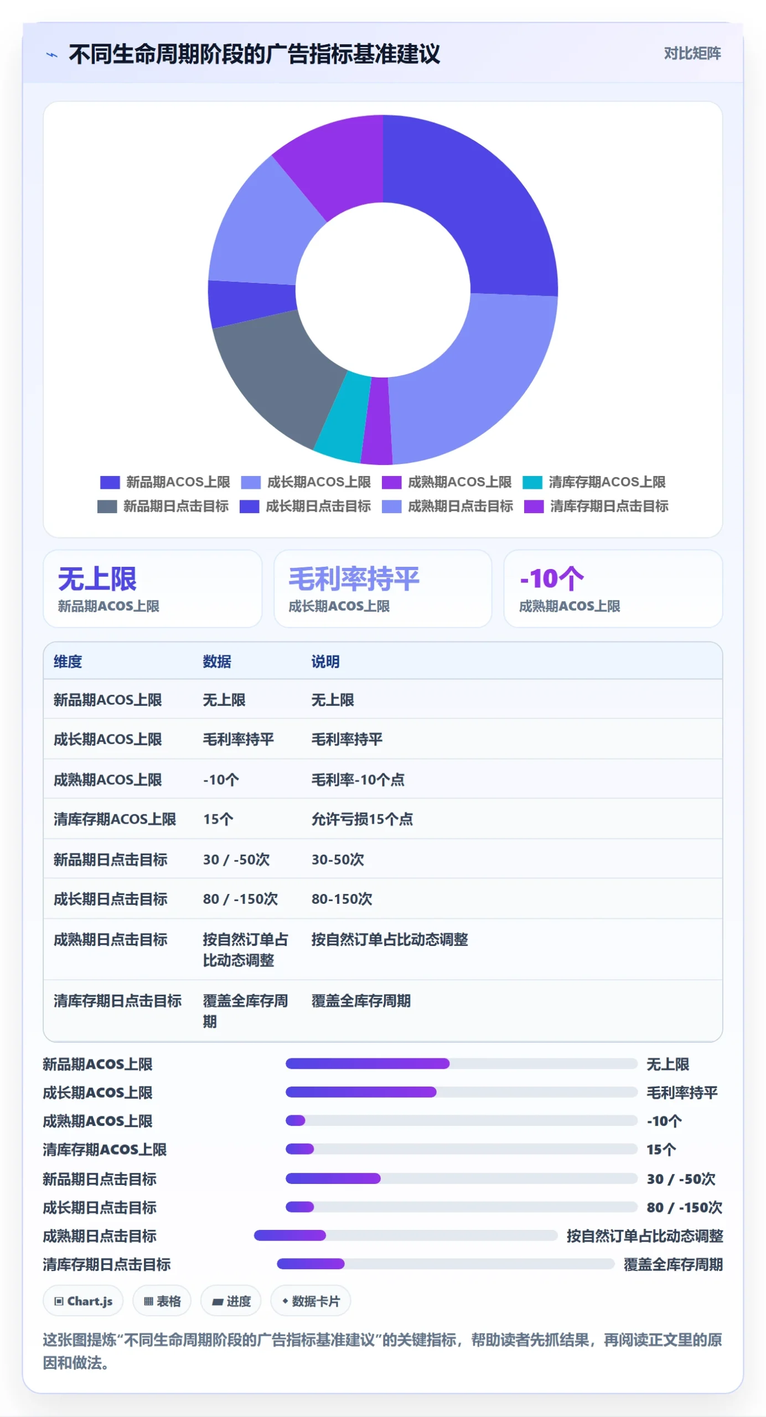Image resolution: width=766 pixels, height=1417 pixels.
Task: Click the 成熟期ACOS上限 progress bar
Action: 462,1120
